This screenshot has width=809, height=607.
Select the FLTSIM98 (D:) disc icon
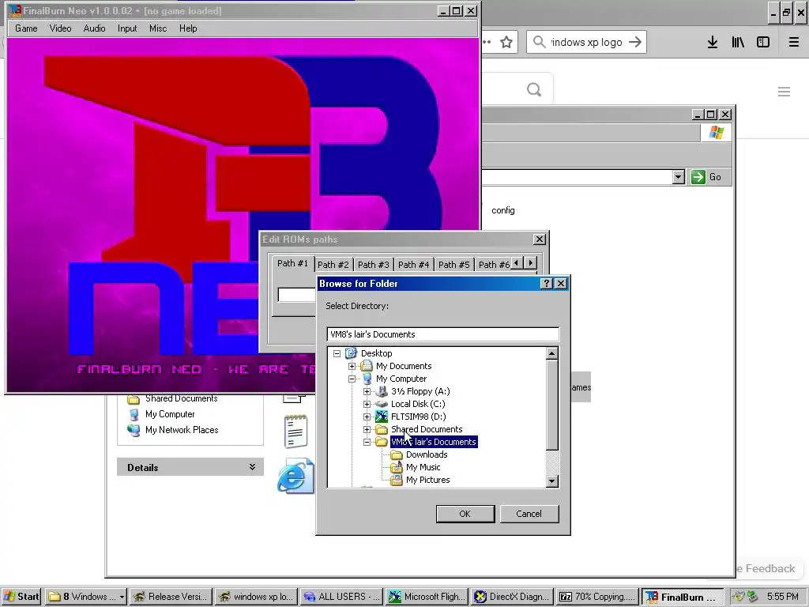(x=382, y=417)
